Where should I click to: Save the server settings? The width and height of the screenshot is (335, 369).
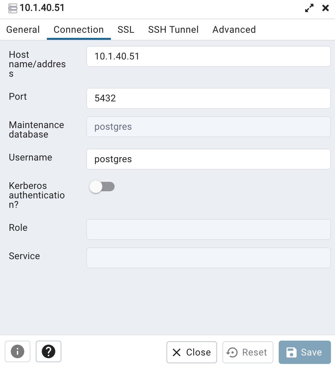coord(305,352)
